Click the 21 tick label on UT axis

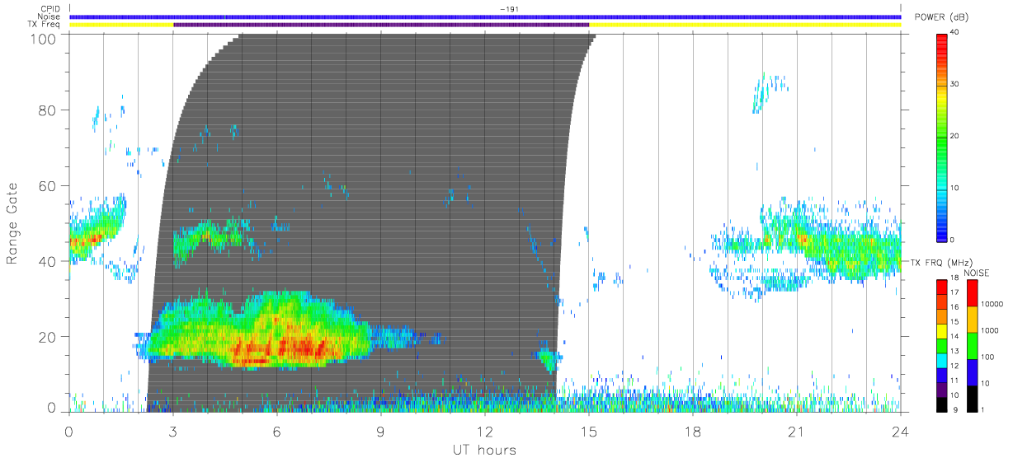[796, 431]
